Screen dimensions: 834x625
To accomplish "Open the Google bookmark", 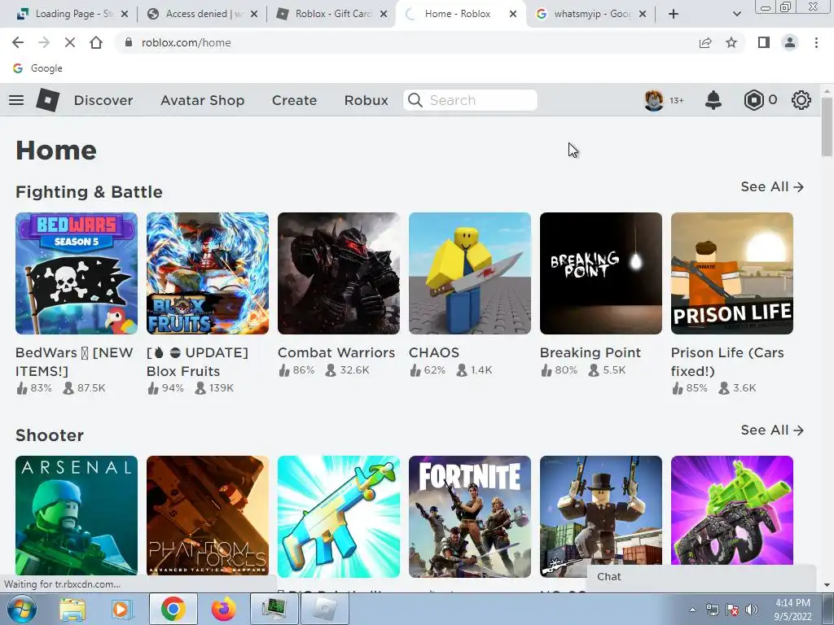I will pyautogui.click(x=37, y=68).
